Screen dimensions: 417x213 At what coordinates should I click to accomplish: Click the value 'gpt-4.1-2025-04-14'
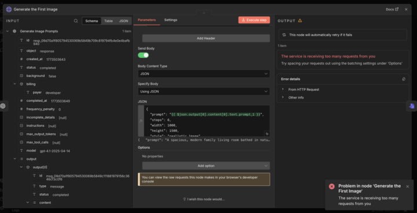[x=55, y=151]
